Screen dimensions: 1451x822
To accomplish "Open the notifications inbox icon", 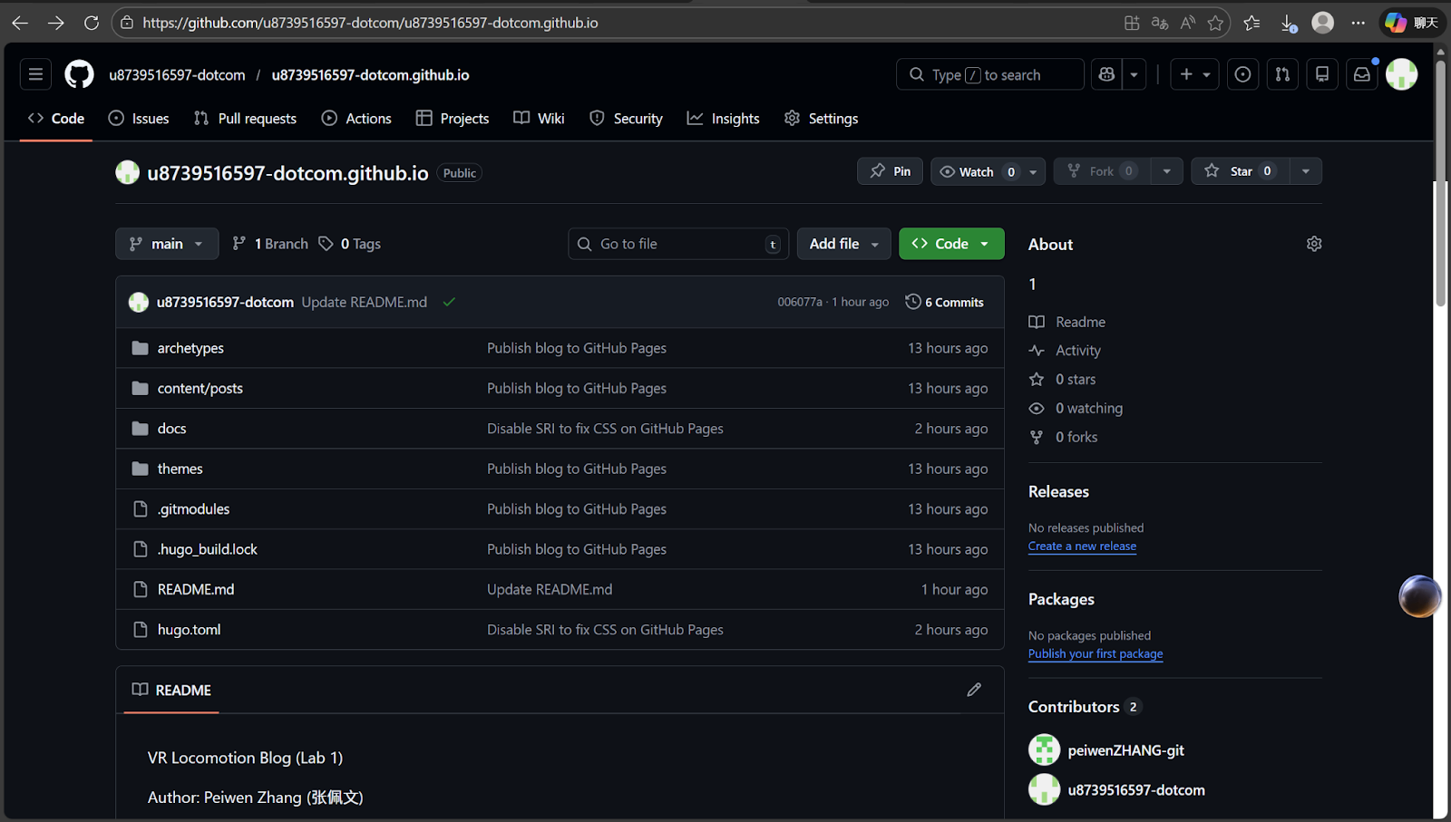I will point(1361,74).
